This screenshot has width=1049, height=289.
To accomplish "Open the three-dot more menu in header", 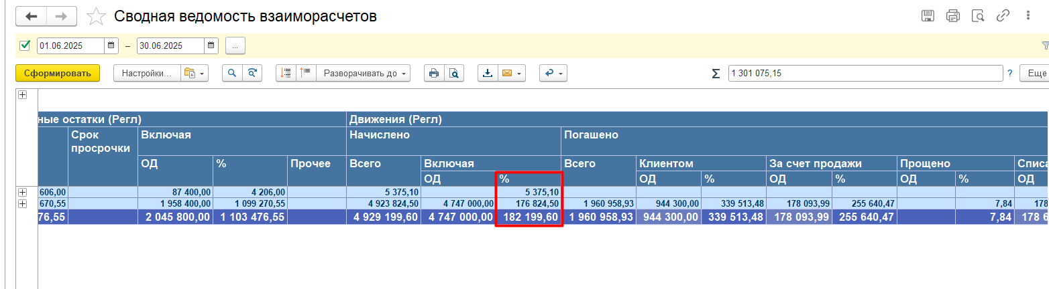I will coord(1028,15).
